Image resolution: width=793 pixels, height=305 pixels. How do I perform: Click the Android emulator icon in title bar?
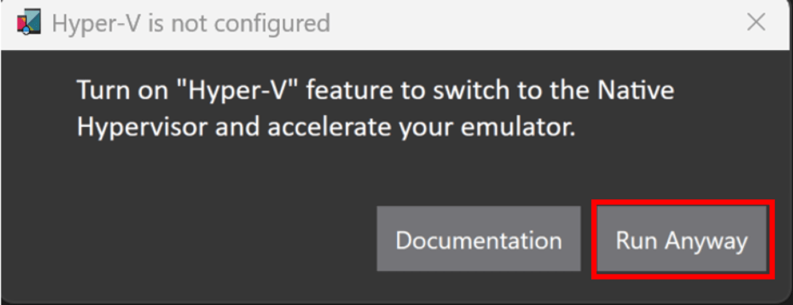29,23
